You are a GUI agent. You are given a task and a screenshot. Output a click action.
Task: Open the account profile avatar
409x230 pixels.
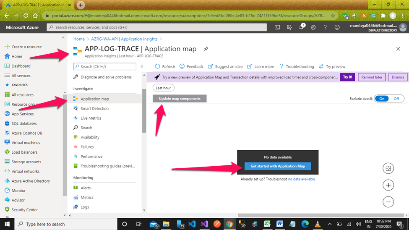point(403,27)
